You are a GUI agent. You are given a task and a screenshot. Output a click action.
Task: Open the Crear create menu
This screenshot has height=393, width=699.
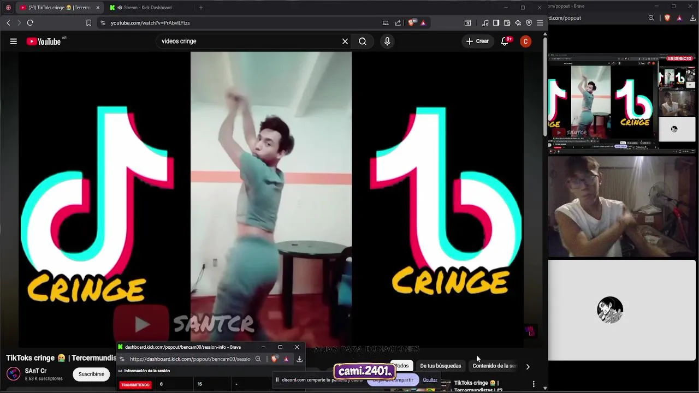(x=477, y=41)
